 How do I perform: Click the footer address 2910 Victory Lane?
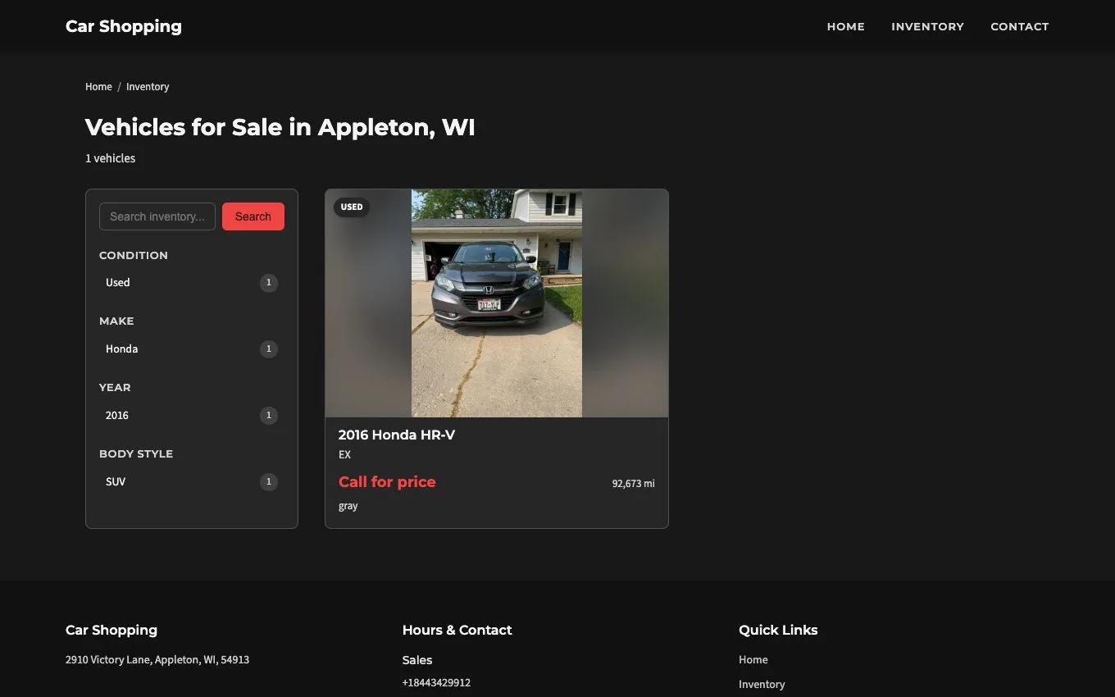click(x=157, y=659)
